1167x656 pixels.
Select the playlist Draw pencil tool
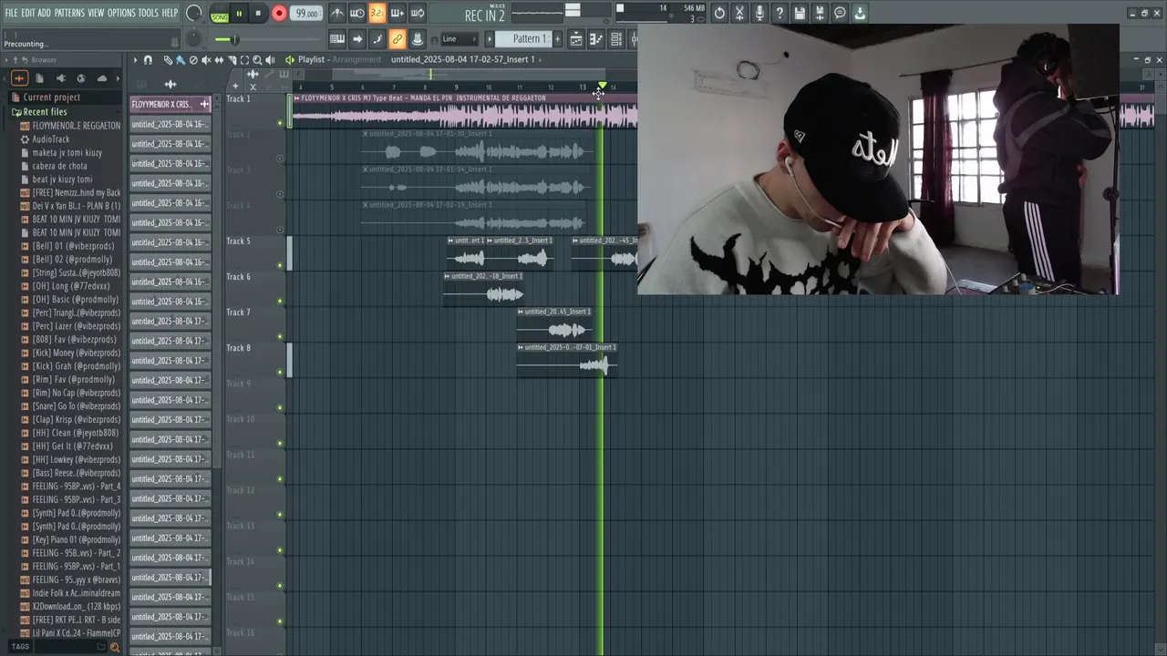[x=168, y=60]
